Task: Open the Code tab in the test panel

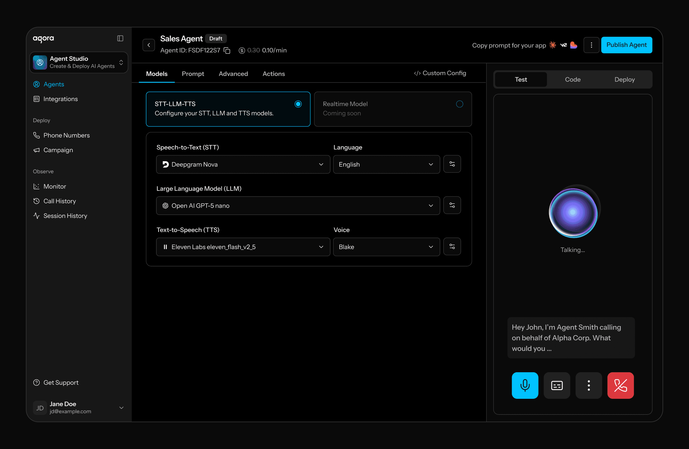Action: click(573, 79)
